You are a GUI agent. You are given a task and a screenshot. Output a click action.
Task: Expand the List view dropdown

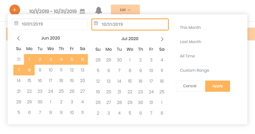[x=125, y=10]
